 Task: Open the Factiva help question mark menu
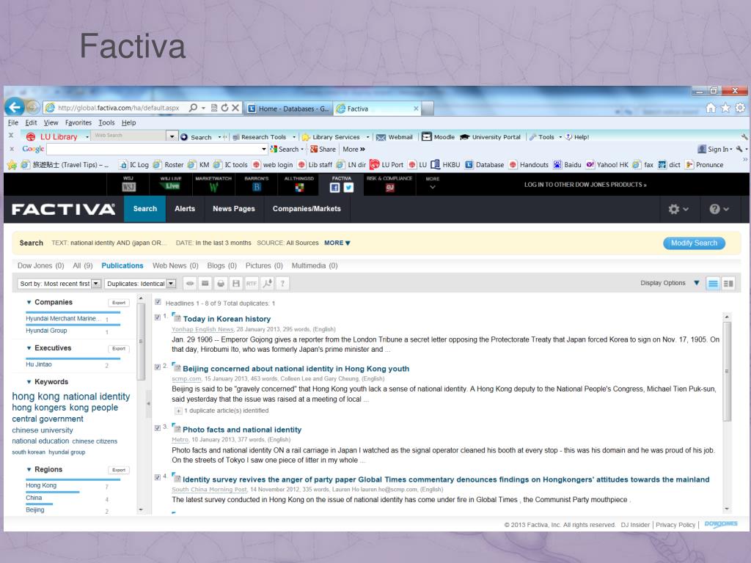click(719, 209)
